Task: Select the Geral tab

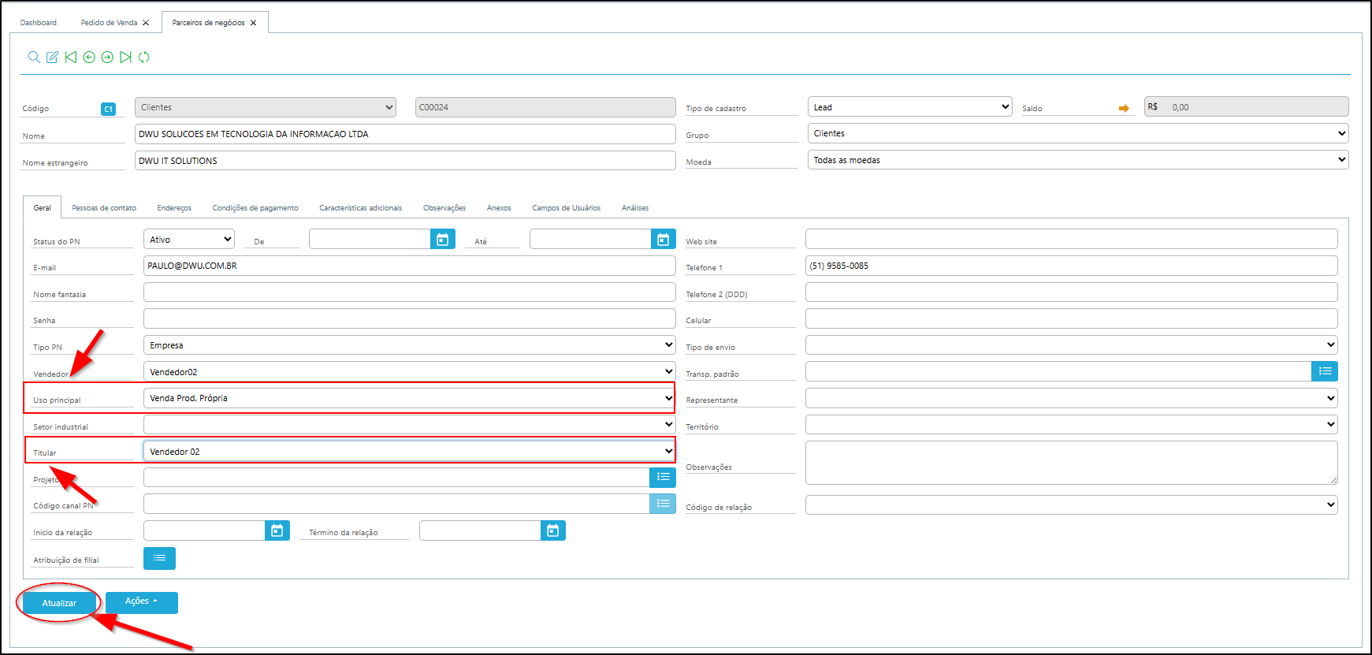Action: pyautogui.click(x=43, y=208)
